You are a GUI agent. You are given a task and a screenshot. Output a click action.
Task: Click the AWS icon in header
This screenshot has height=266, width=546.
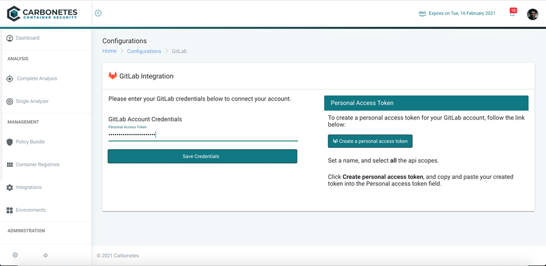[423, 13]
